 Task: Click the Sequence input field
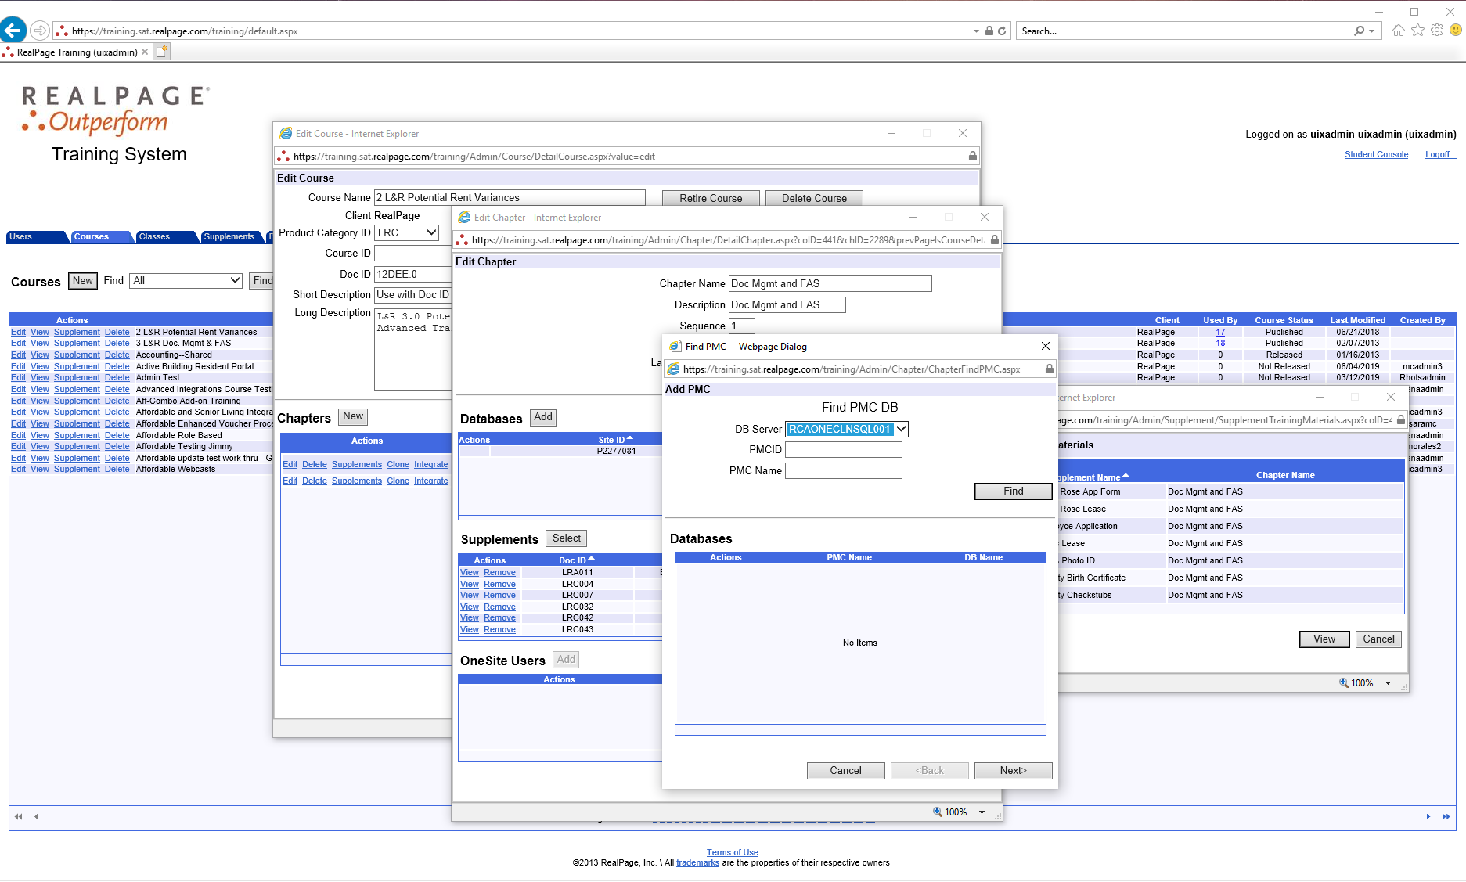[742, 326]
